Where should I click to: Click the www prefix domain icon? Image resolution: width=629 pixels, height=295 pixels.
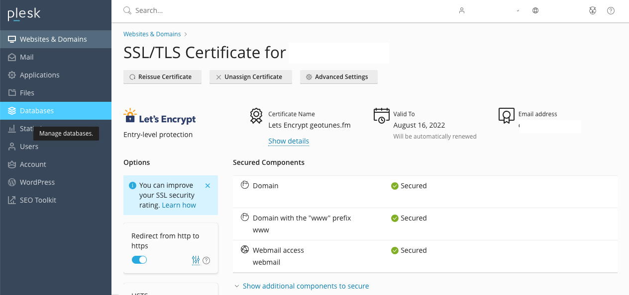coord(245,218)
